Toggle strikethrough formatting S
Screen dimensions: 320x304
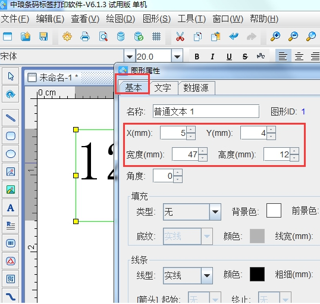coord(245,57)
